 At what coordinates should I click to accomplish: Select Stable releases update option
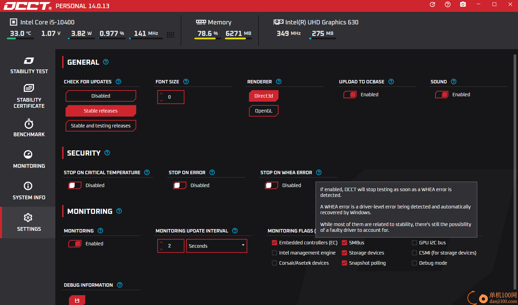pos(101,111)
